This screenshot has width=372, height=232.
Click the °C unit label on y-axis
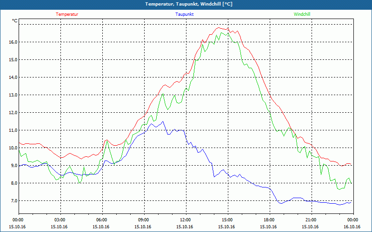15,21
